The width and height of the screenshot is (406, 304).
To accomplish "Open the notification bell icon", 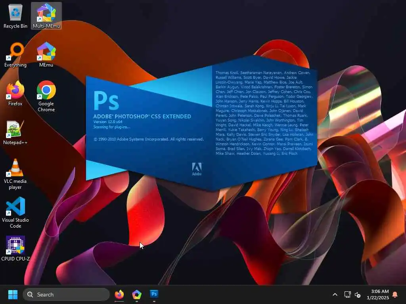I will [395, 294].
